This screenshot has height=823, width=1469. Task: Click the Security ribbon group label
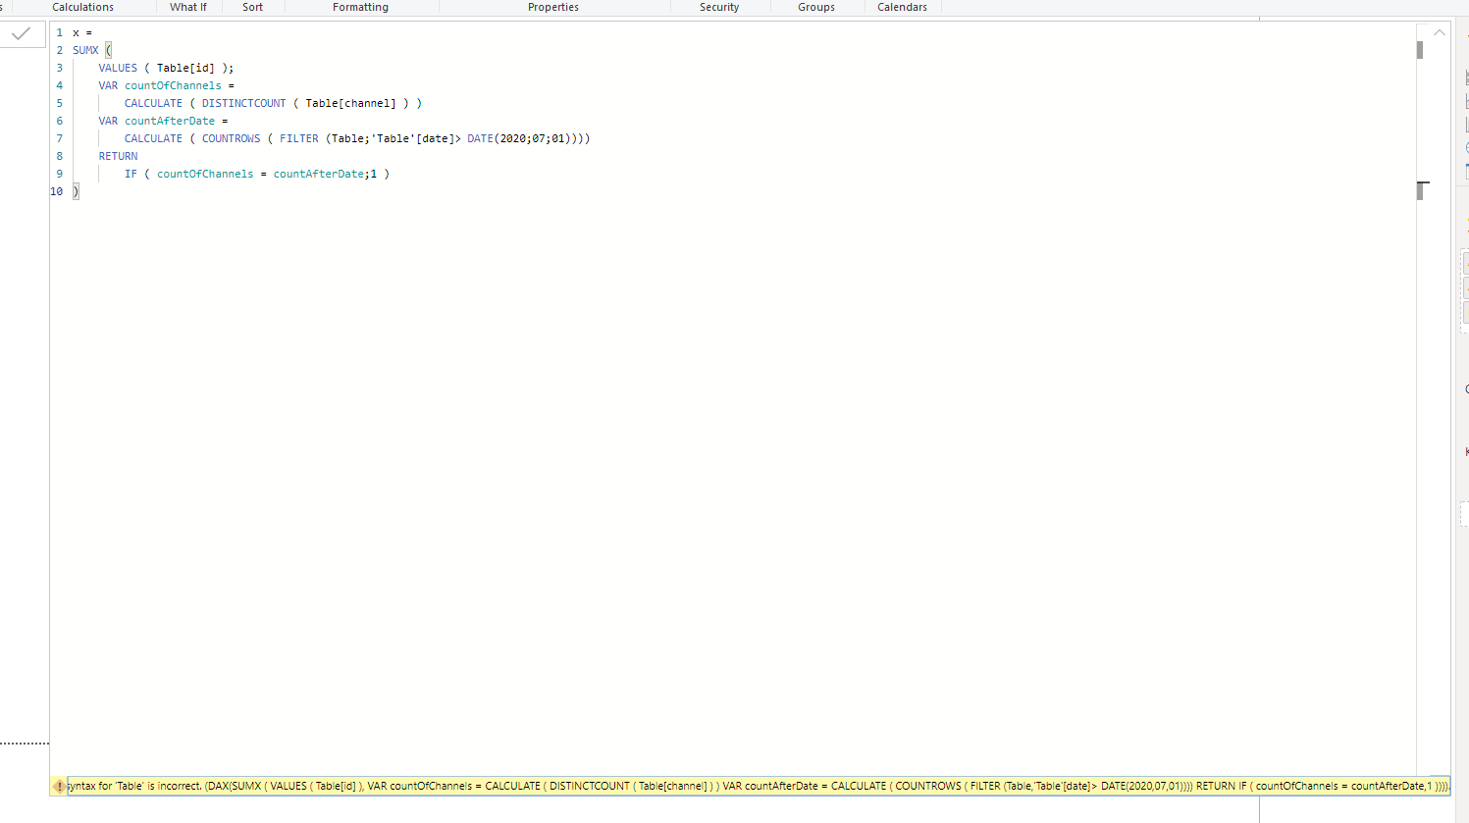click(x=719, y=7)
